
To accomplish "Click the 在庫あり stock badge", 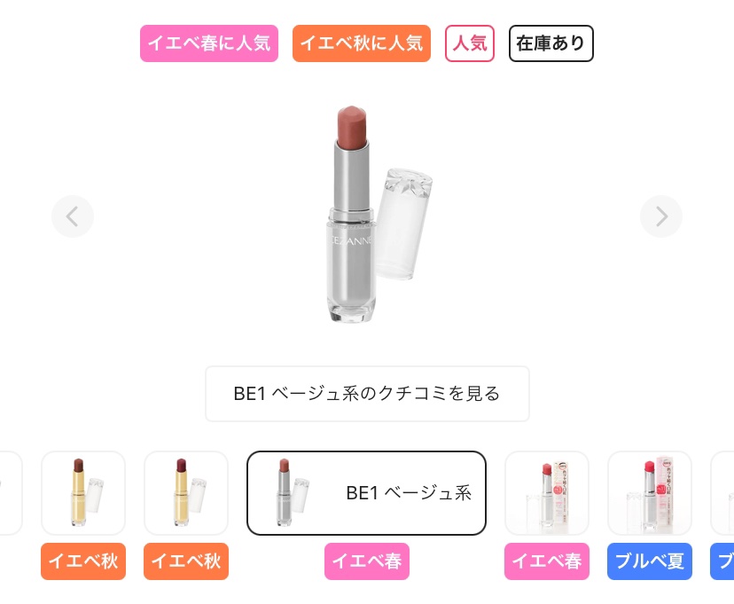I will tap(551, 43).
